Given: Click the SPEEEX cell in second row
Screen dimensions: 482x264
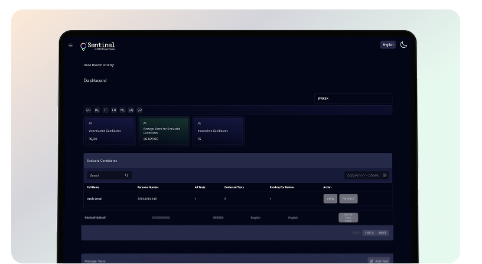Looking at the screenshot, I should point(218,218).
